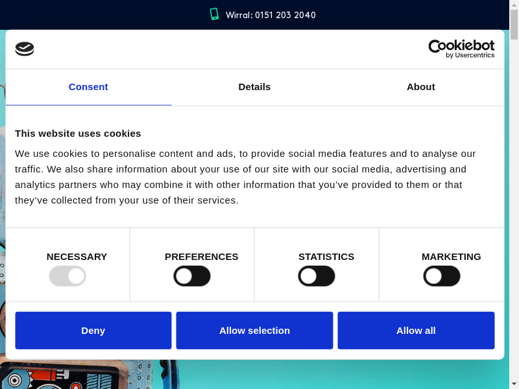Screen dimensions: 519x389
Task: Open the Cookiebot by Usercentrics logo link
Action: click(x=461, y=49)
